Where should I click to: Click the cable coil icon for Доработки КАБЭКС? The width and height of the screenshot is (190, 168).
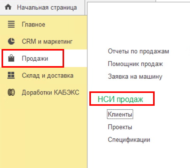(x=11, y=93)
